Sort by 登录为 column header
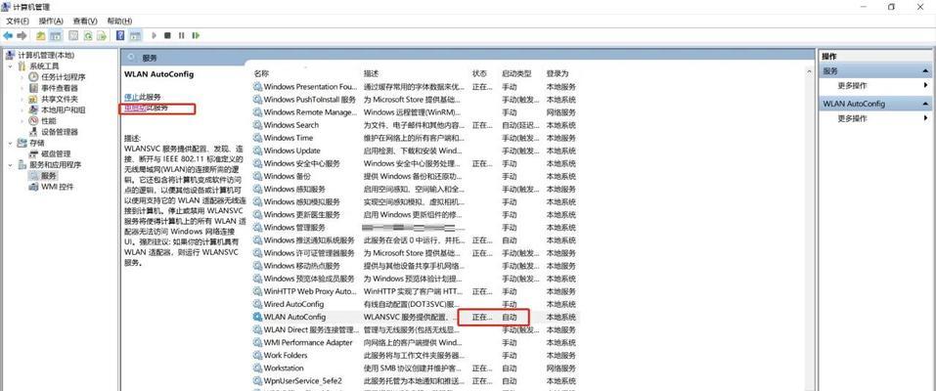Image resolution: width=936 pixels, height=391 pixels. 557,73
